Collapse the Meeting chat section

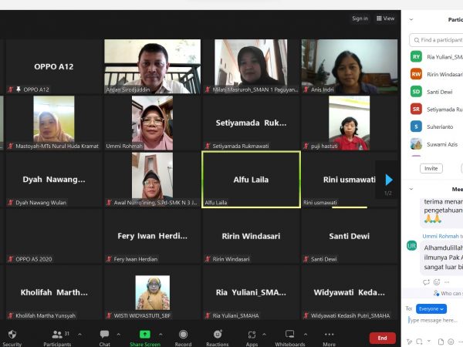tap(411, 189)
